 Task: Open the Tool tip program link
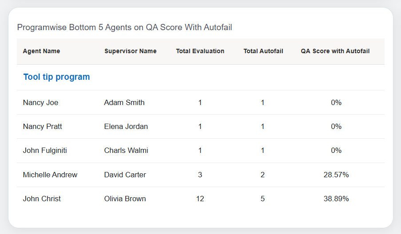(56, 77)
